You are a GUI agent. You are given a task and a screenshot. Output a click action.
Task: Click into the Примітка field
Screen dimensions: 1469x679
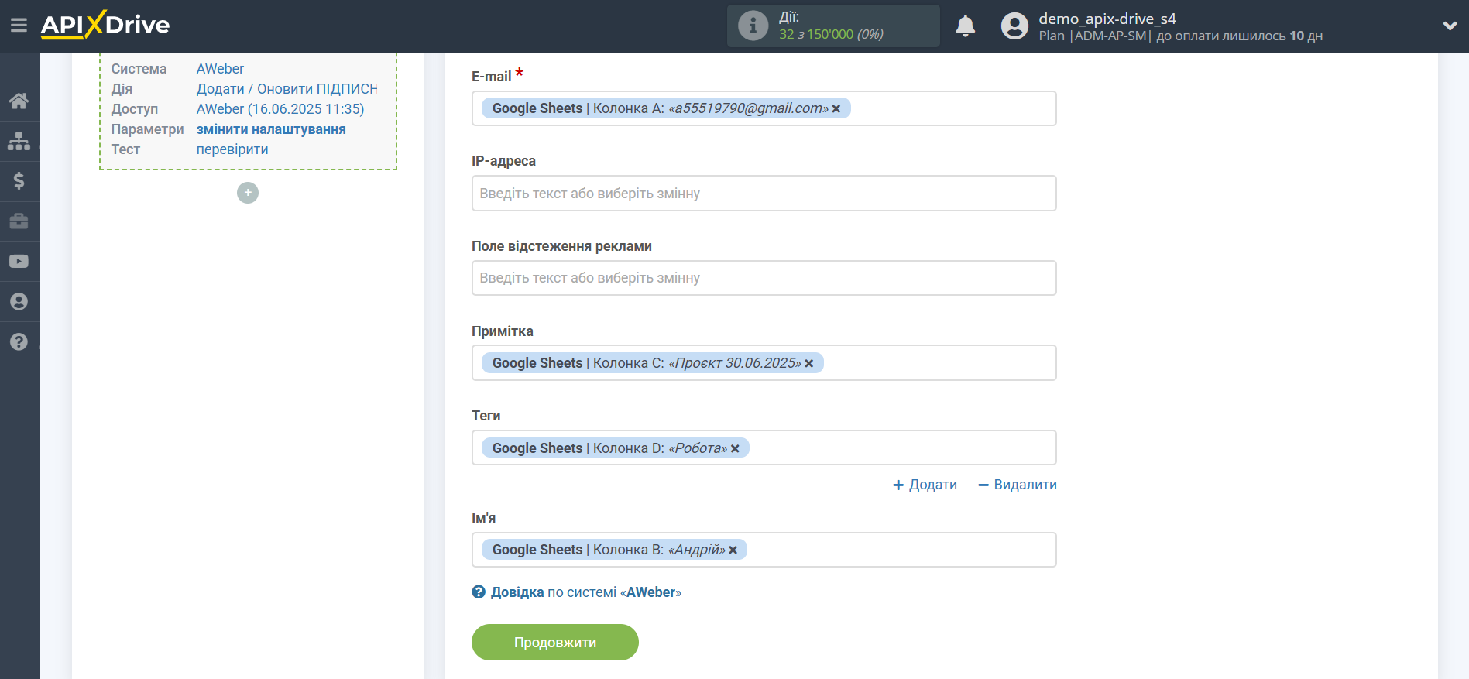tap(764, 363)
